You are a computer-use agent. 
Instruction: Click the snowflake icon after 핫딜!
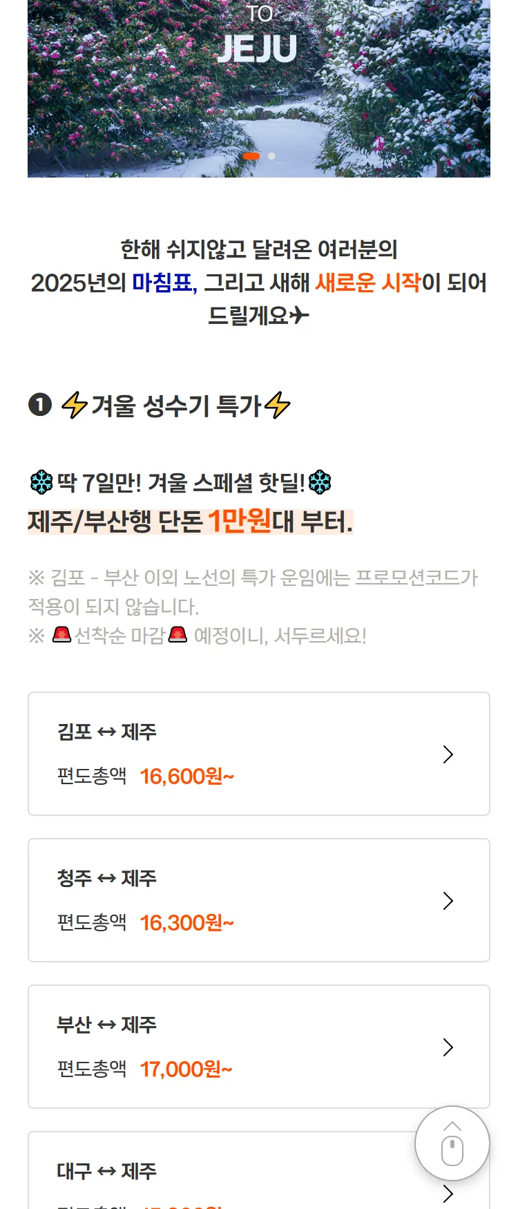pos(320,482)
